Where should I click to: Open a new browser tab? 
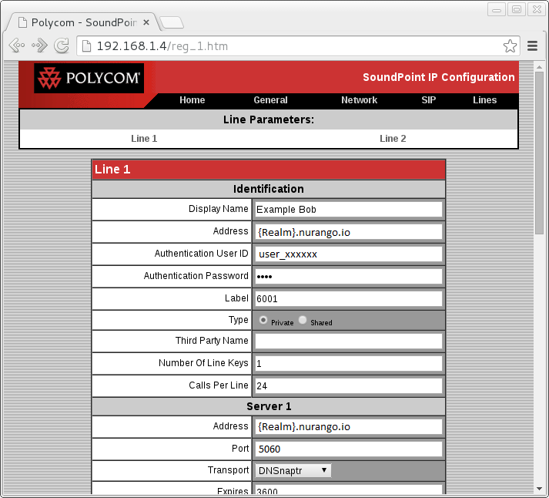pyautogui.click(x=172, y=22)
